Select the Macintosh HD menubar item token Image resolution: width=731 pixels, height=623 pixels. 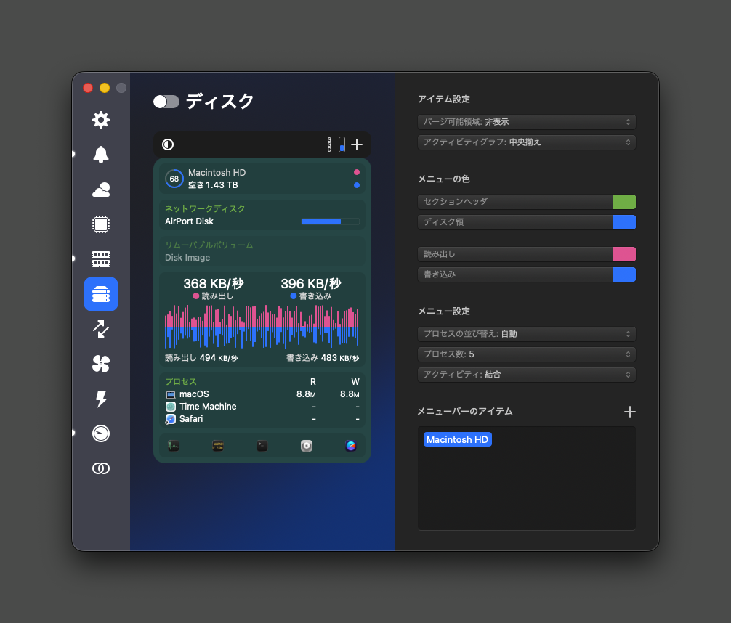coord(457,439)
